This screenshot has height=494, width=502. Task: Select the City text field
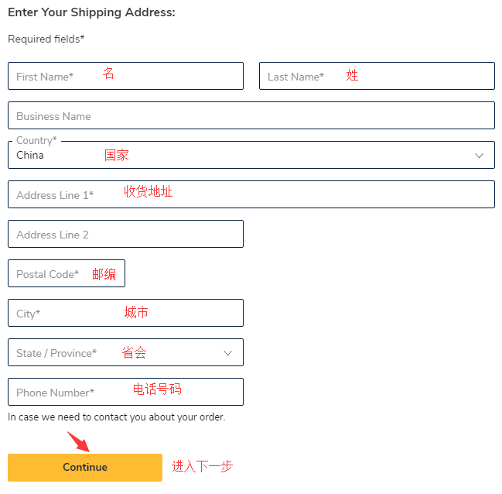[125, 313]
